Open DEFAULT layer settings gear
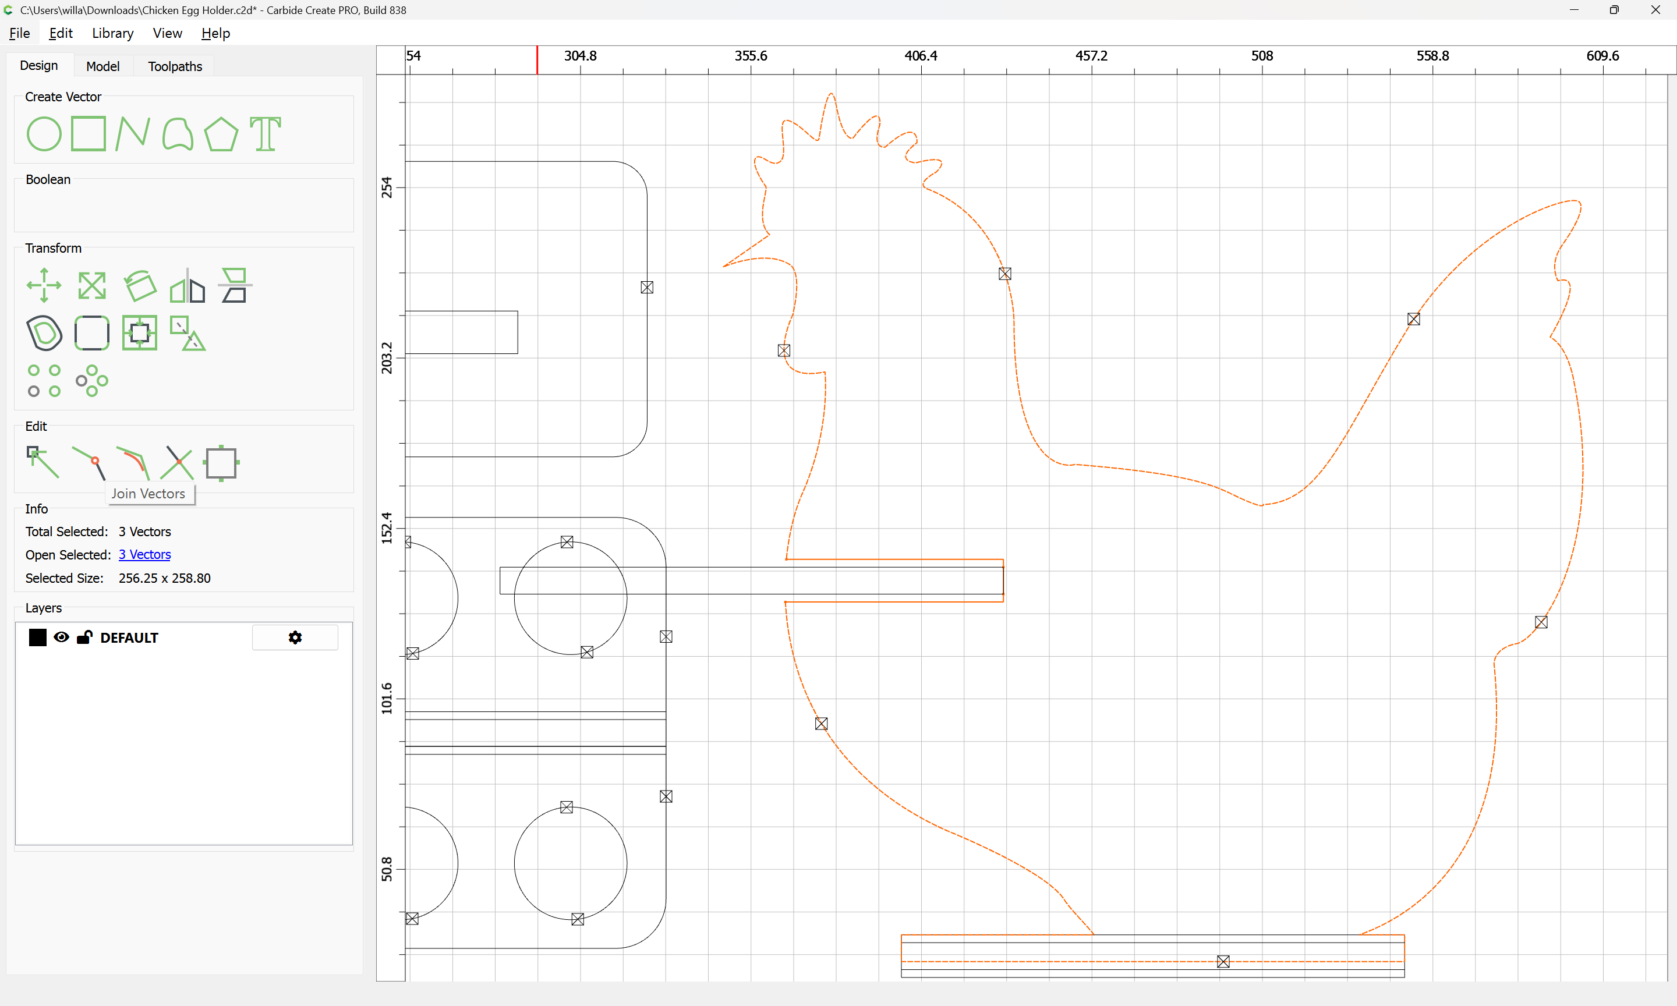The image size is (1677, 1006). pos(295,637)
